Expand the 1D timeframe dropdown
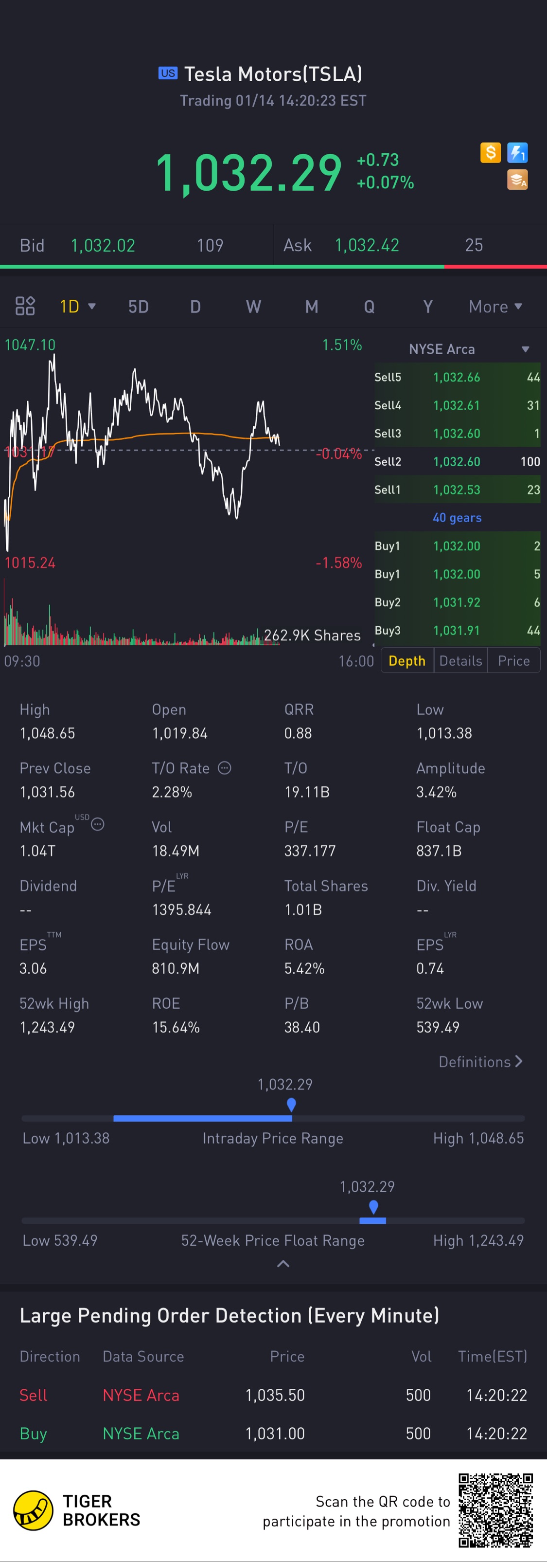Viewport: 547px width, 1562px height. [x=77, y=306]
